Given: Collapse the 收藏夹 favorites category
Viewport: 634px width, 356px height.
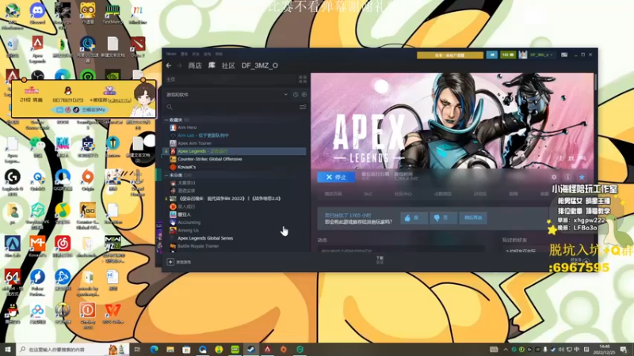Looking at the screenshot, I should pos(166,120).
